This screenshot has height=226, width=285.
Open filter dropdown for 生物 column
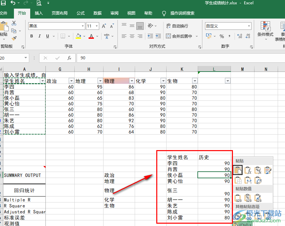(x=195, y=81)
